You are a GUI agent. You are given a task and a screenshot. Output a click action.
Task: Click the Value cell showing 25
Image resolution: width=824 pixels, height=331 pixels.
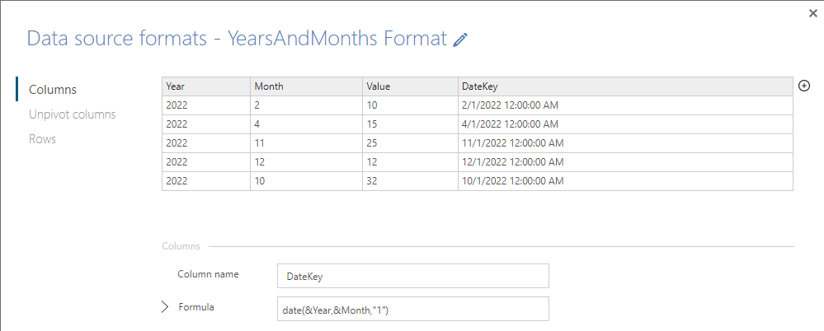[x=411, y=143]
